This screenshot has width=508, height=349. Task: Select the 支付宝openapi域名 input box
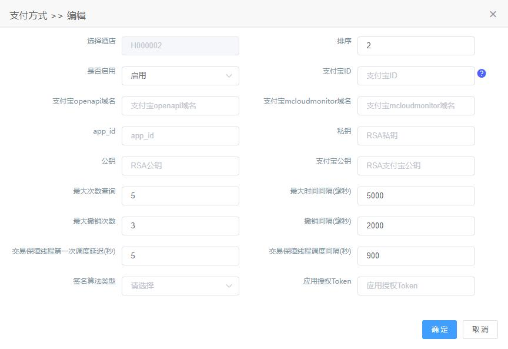[x=181, y=106]
